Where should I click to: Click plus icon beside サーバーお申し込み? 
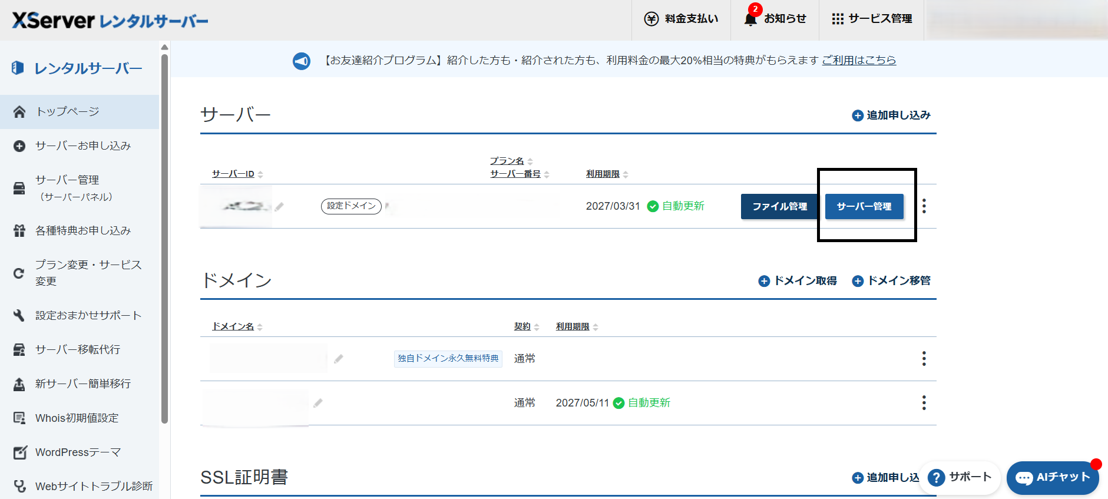coord(19,146)
